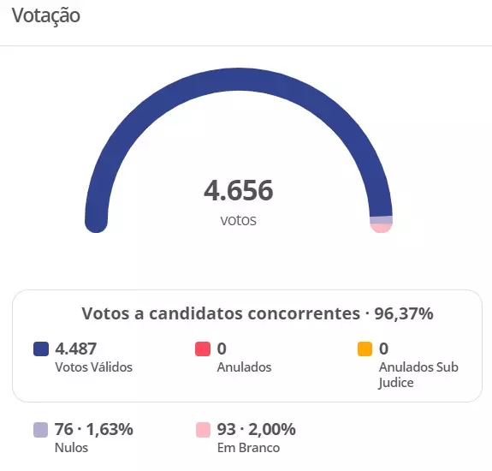This screenshot has height=471, width=492.
Task: Click the 'Em Branco' label text
Action: pos(248,448)
